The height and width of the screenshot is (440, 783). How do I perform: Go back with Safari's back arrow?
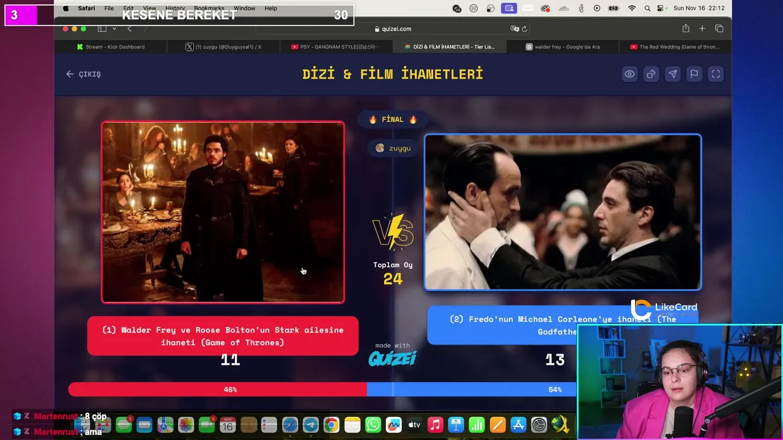click(129, 29)
